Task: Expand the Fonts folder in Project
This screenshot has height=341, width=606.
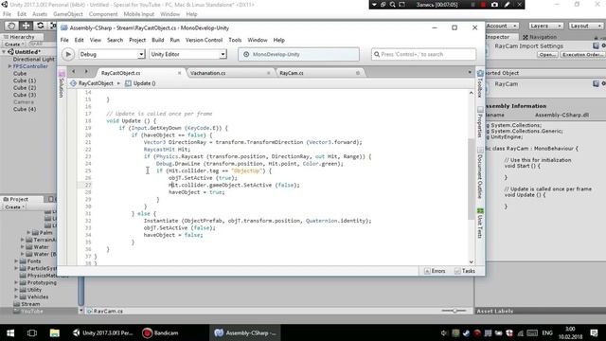Action: 16,261
